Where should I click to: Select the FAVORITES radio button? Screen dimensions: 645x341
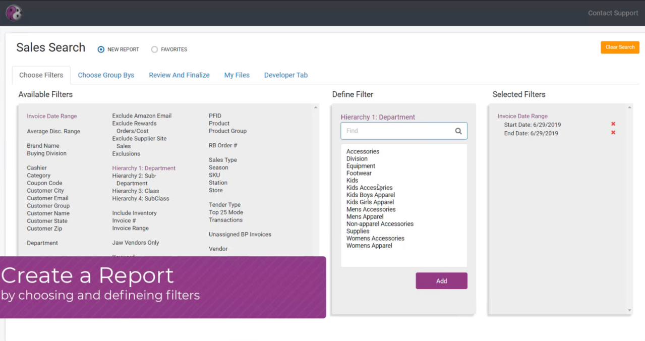tap(154, 49)
